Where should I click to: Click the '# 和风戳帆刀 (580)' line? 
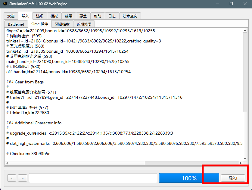tap(23, 67)
